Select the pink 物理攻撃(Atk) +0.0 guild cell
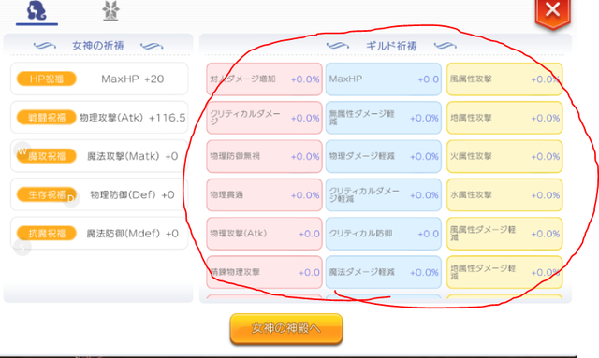The image size is (599, 358). (264, 233)
